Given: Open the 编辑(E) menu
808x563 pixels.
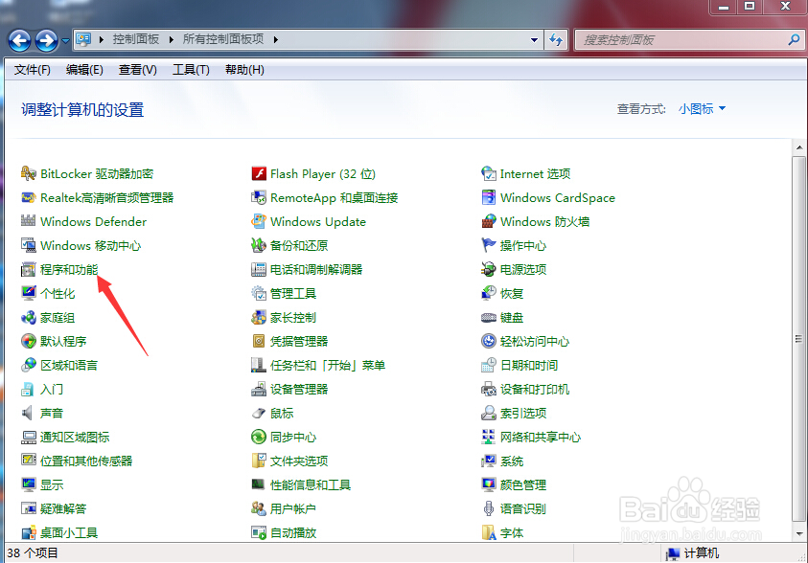Looking at the screenshot, I should [x=84, y=70].
